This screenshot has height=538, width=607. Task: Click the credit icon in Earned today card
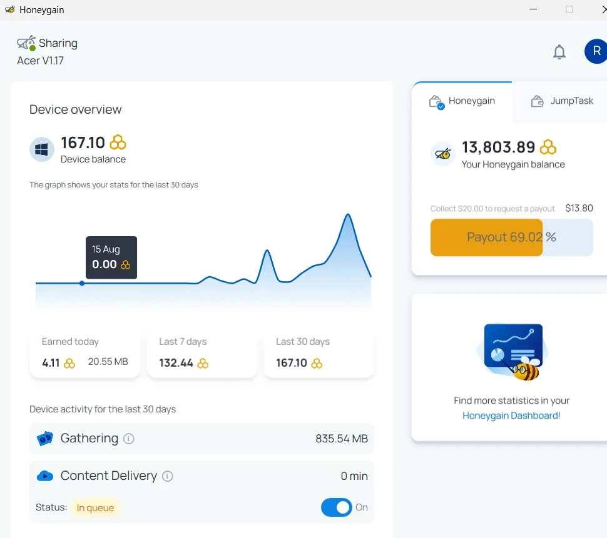(x=69, y=363)
